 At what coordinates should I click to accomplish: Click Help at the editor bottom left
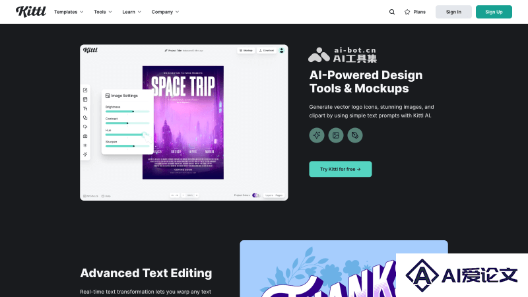[106, 196]
